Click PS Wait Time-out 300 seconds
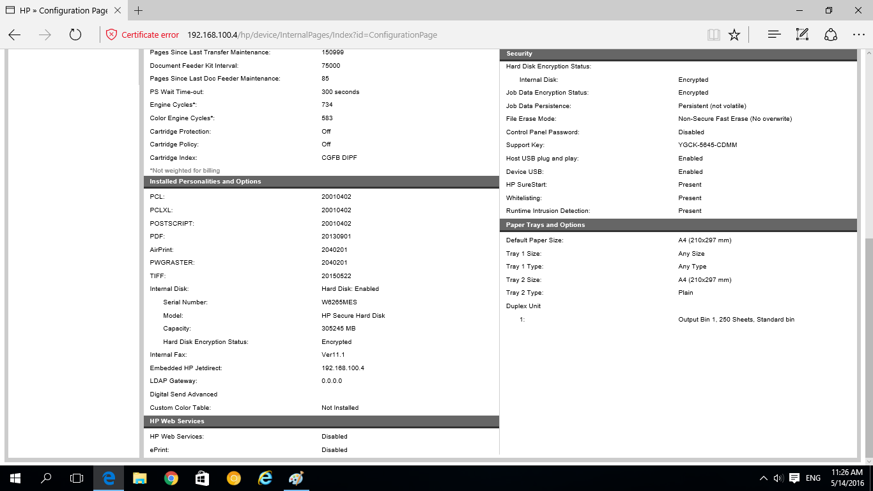873x491 pixels. tap(341, 92)
